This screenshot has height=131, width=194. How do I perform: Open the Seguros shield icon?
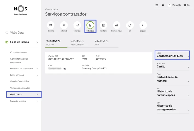pos(143,25)
